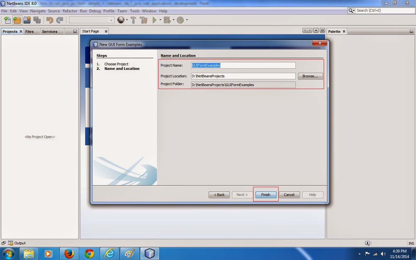Close the Start Page tab

[106, 32]
